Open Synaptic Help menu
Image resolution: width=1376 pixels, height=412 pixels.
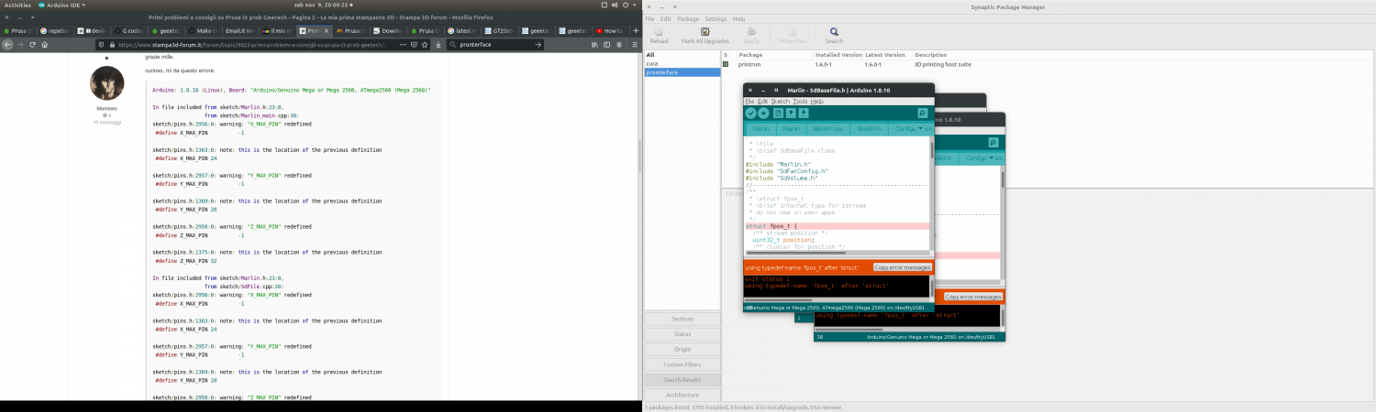[738, 18]
